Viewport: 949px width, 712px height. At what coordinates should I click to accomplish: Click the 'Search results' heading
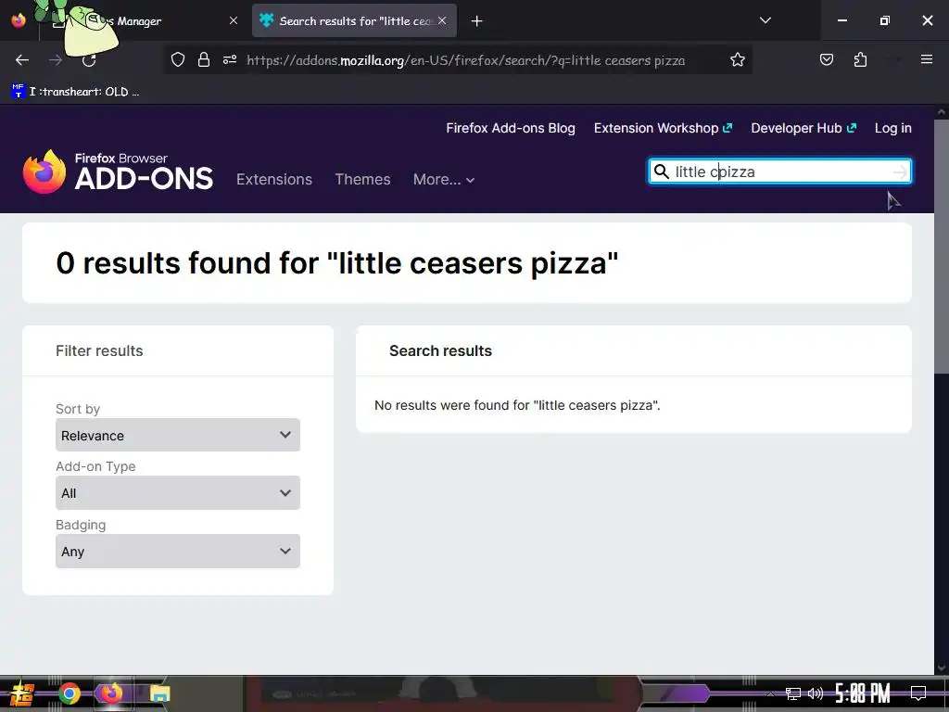tap(440, 350)
